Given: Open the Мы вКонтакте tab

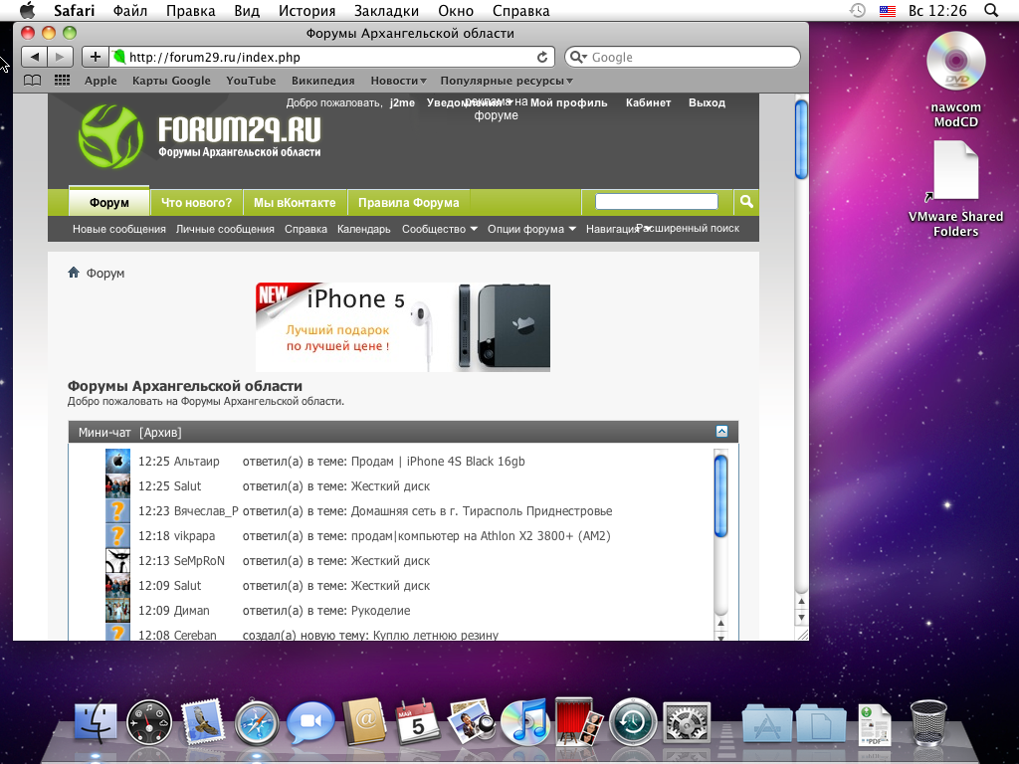Looking at the screenshot, I should pyautogui.click(x=295, y=202).
